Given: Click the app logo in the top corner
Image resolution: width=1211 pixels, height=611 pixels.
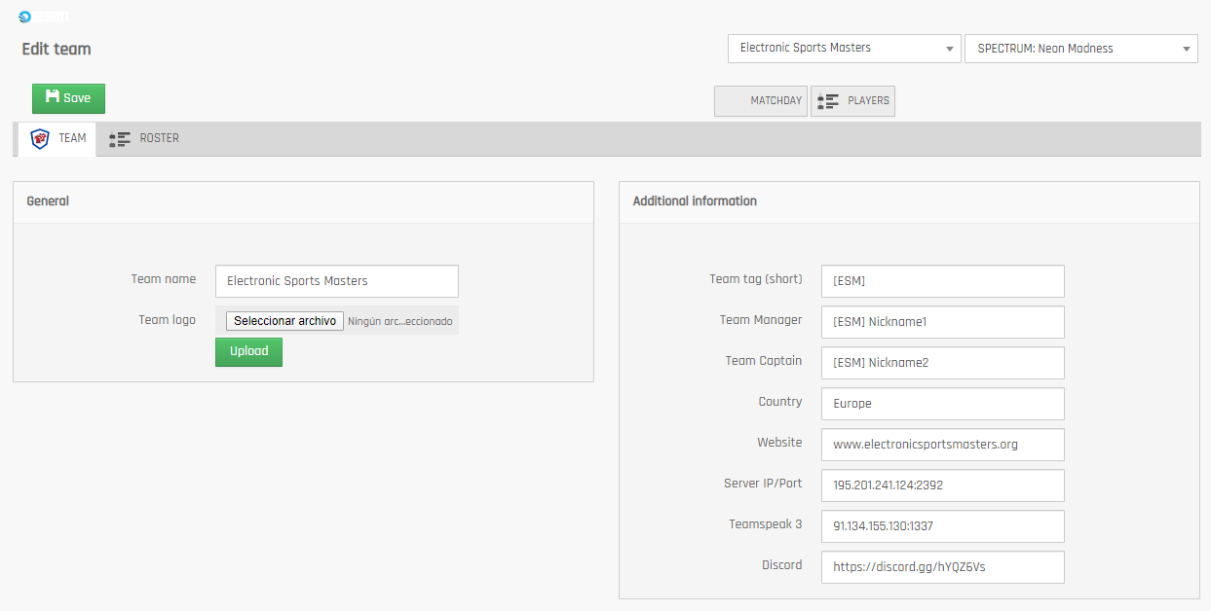Looking at the screenshot, I should coord(43,16).
